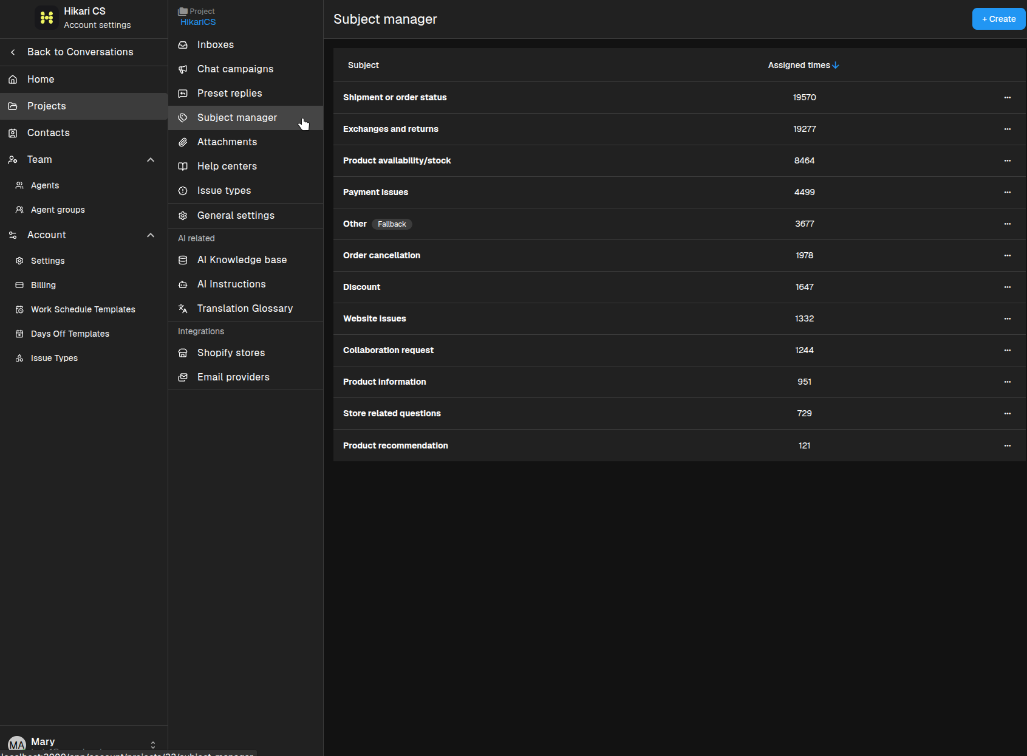This screenshot has height=756, width=1027.
Task: Open options menu for Payment issues
Action: click(1008, 192)
